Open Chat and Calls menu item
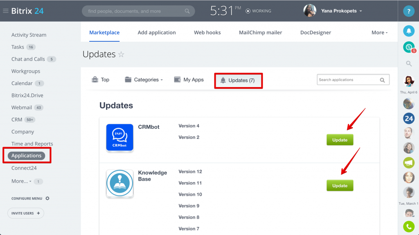Screen dimensions: 419x235 28,59
